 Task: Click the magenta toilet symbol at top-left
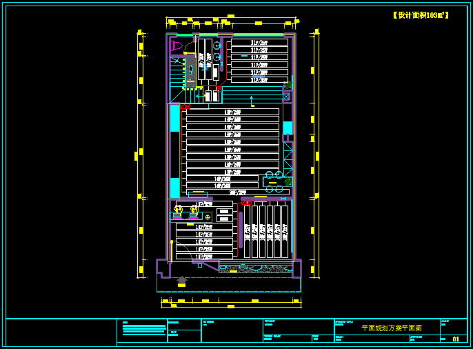click(x=175, y=46)
